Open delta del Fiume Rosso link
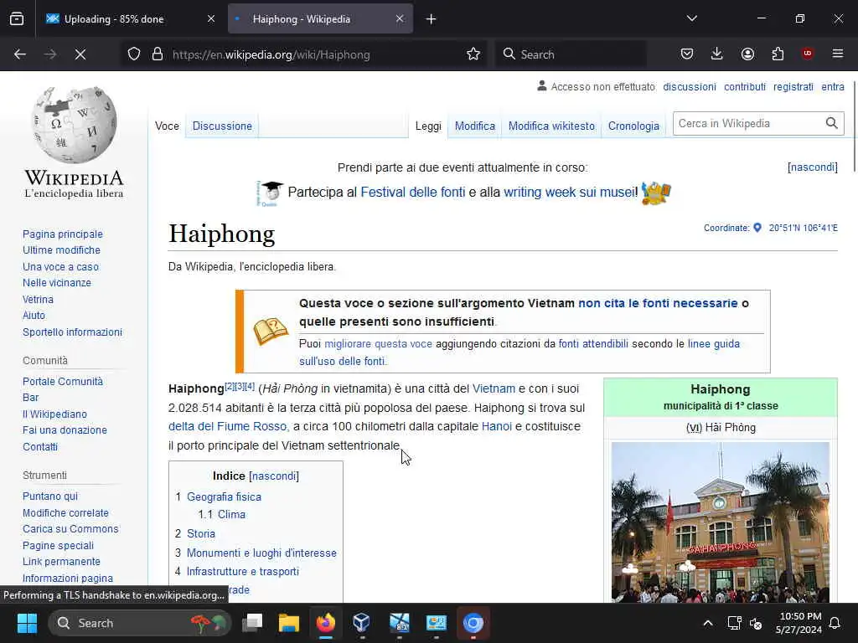Image resolution: width=858 pixels, height=643 pixels. (228, 426)
